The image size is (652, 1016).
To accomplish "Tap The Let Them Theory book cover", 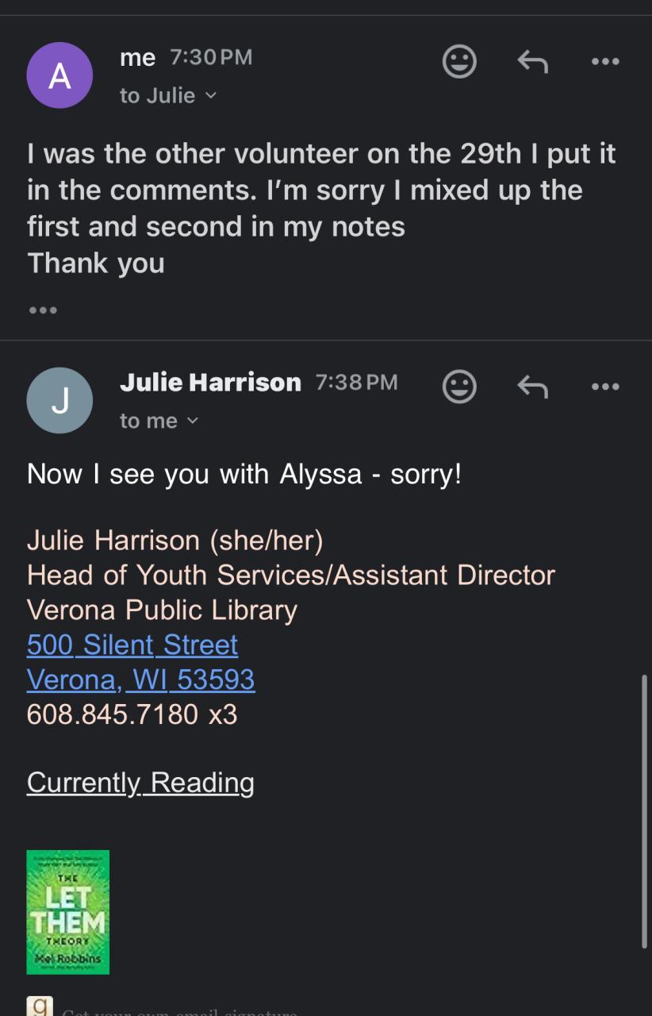I will click(x=68, y=912).
